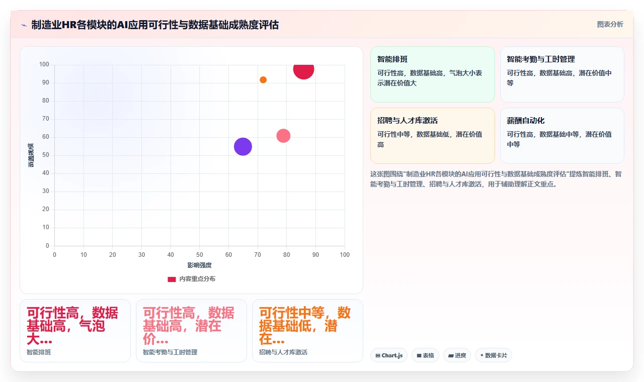Open the 智能考勤与工时管理 info card
Viewport: 644px width, 382px height.
tap(562, 74)
